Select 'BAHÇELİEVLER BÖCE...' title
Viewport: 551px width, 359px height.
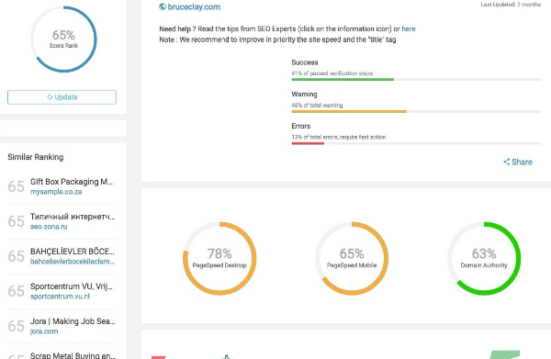(x=73, y=252)
